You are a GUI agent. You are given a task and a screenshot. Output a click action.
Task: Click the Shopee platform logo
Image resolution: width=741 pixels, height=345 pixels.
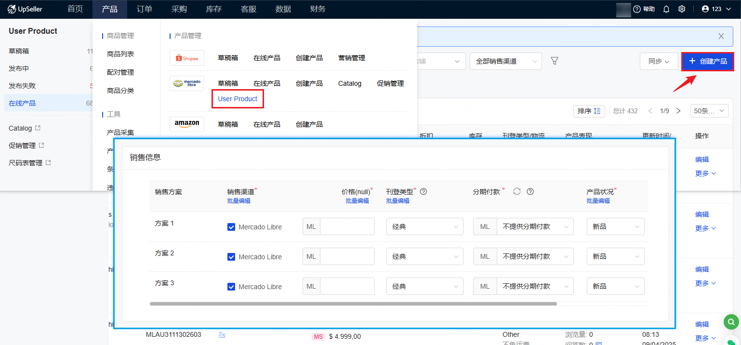coord(187,58)
